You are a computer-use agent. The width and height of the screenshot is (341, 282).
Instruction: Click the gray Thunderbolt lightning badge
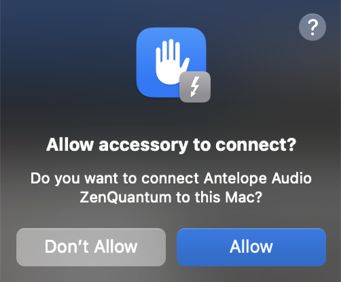[195, 87]
